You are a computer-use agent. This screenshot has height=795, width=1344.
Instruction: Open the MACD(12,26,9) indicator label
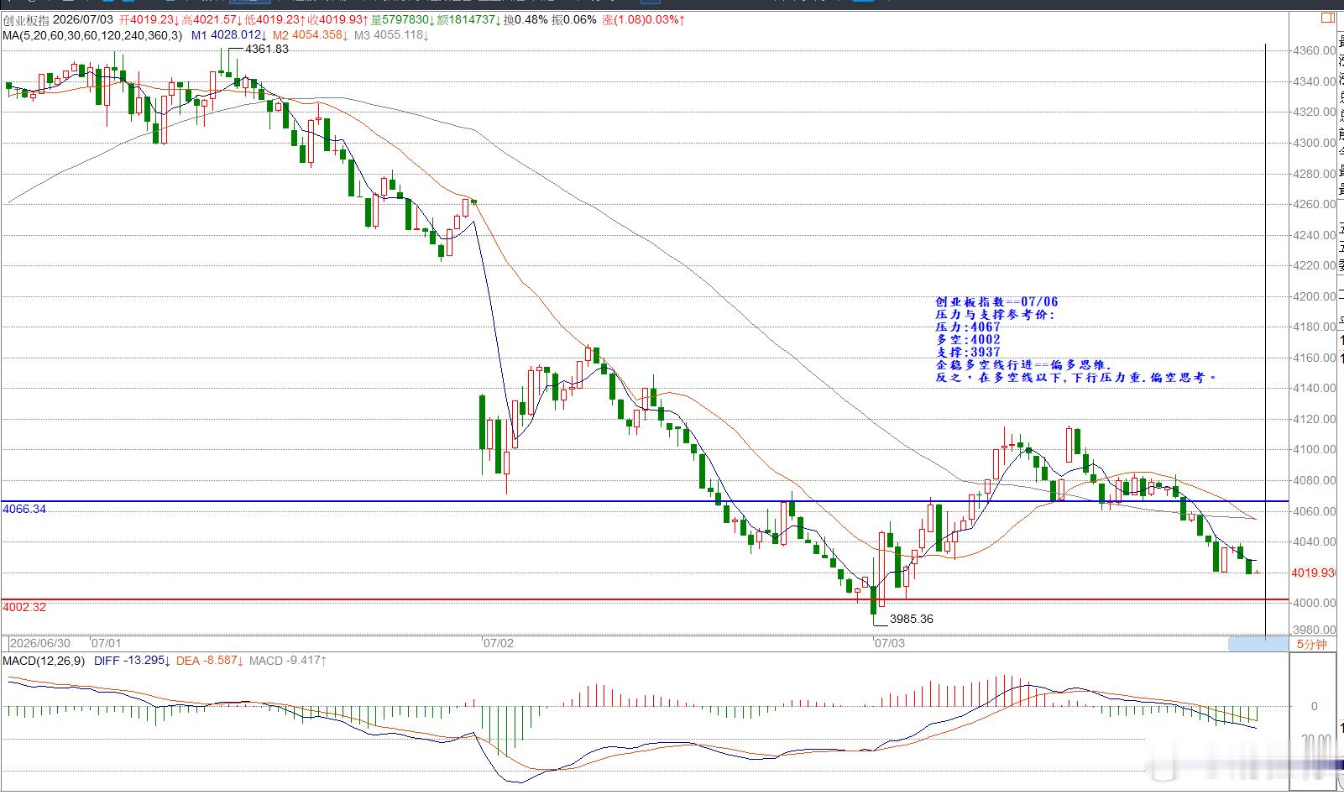44,661
